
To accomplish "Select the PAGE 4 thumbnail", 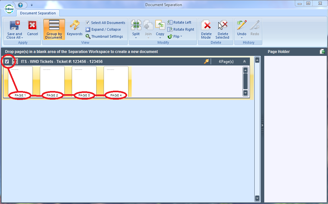I will [116, 82].
